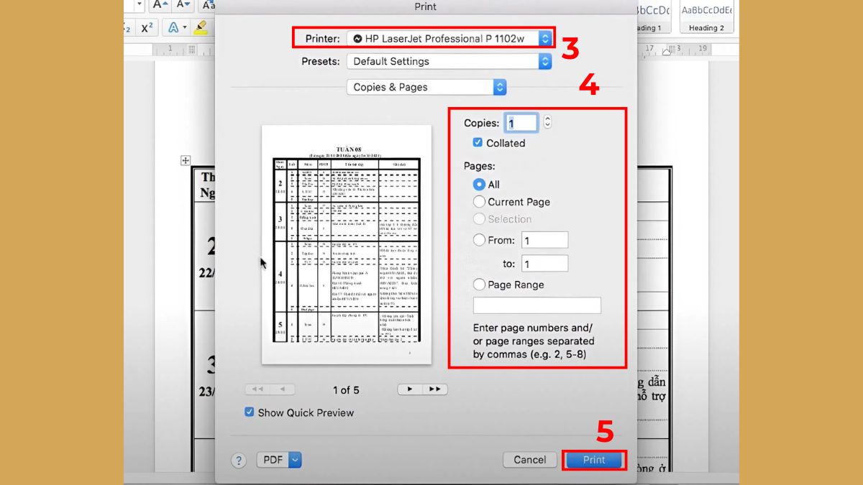Viewport: 863px width, 485px height.
Task: Jump to last preview page
Action: (x=435, y=389)
